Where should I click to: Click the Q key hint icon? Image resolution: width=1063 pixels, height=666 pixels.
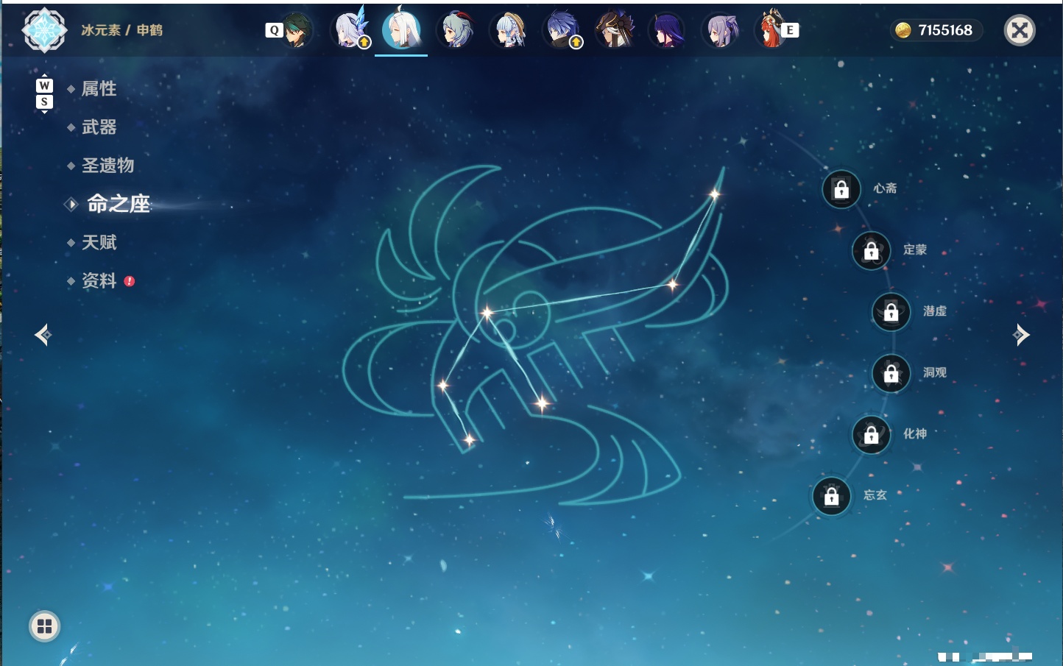274,30
